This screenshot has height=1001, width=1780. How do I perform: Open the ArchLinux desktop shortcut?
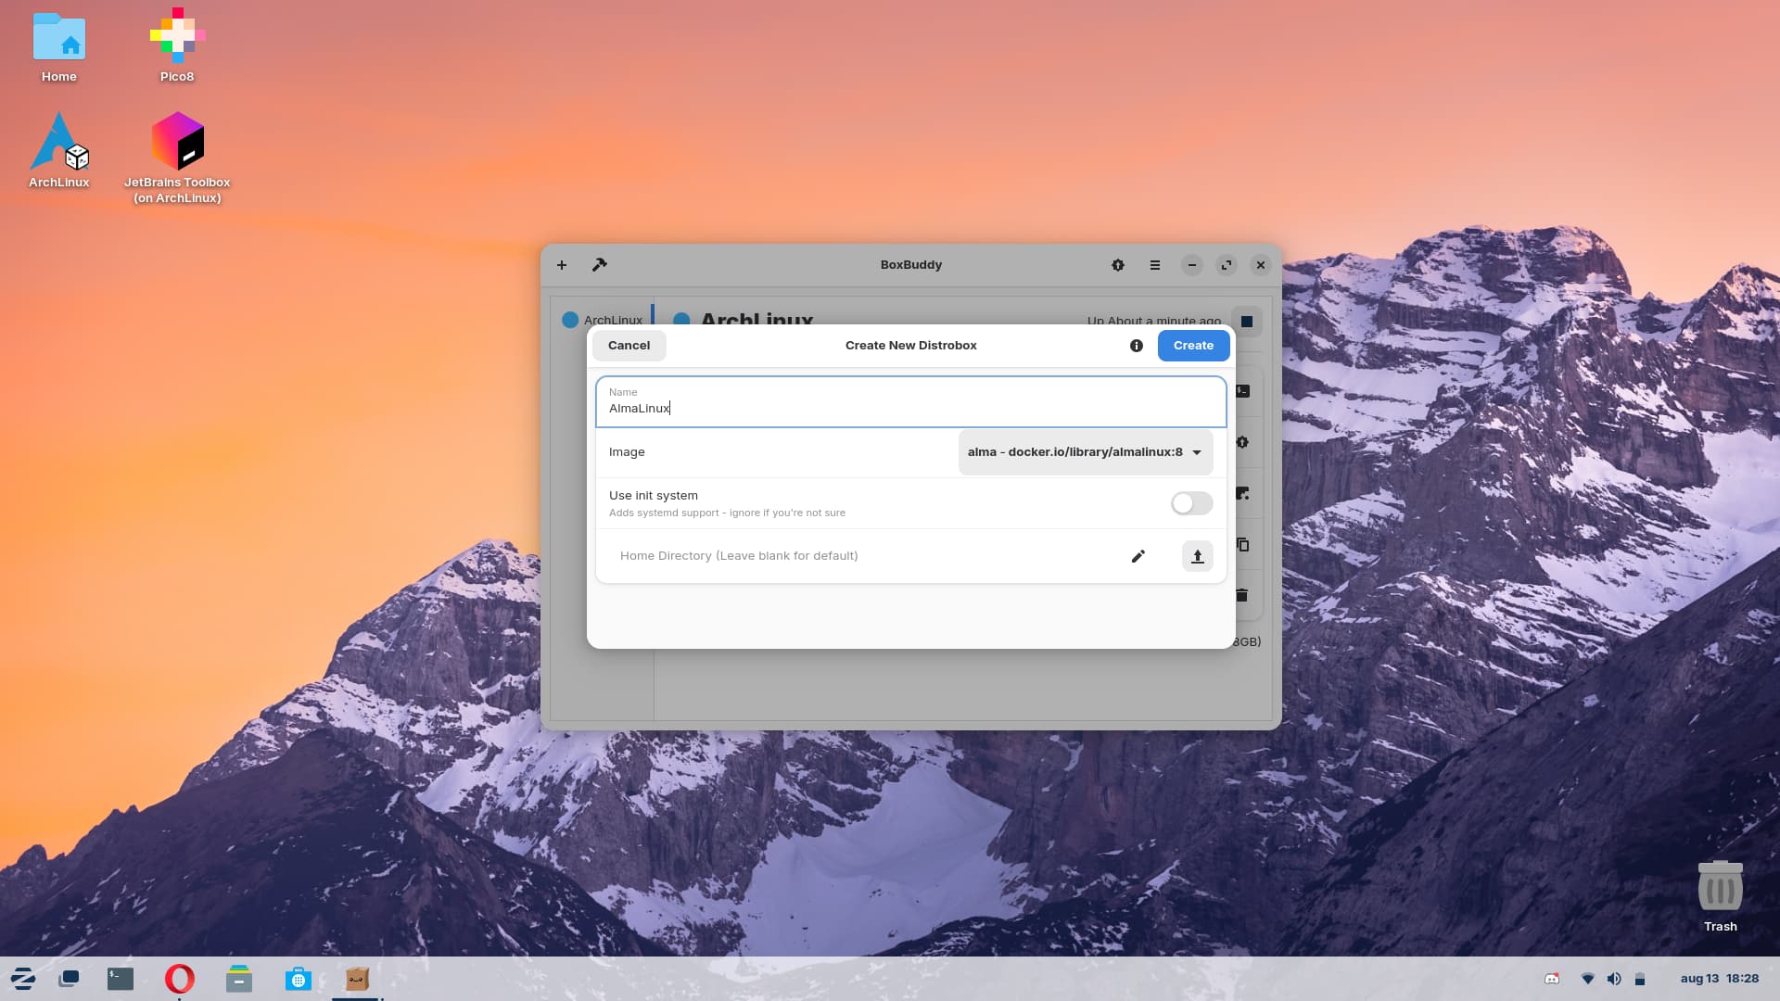[x=59, y=150]
